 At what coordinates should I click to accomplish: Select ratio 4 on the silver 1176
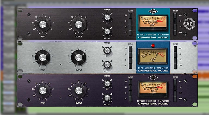point(130,66)
